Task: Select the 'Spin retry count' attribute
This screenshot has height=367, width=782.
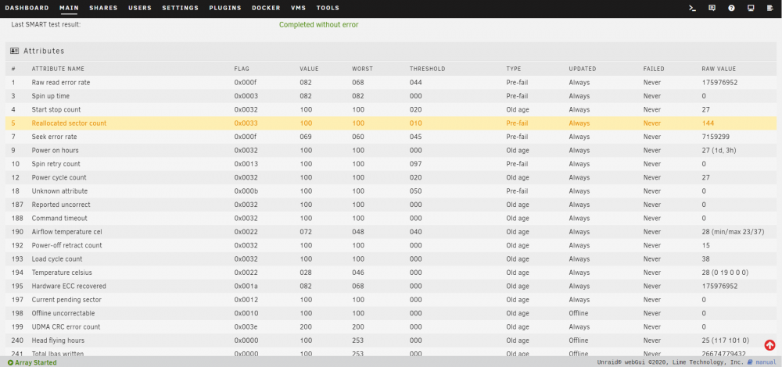Action: click(x=56, y=164)
